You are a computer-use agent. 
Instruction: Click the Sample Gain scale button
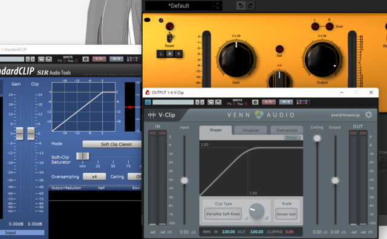(286, 214)
